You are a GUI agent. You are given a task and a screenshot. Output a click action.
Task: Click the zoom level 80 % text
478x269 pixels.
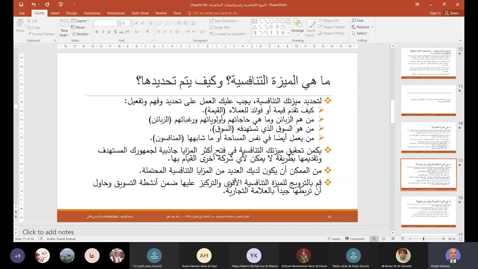coord(452,239)
